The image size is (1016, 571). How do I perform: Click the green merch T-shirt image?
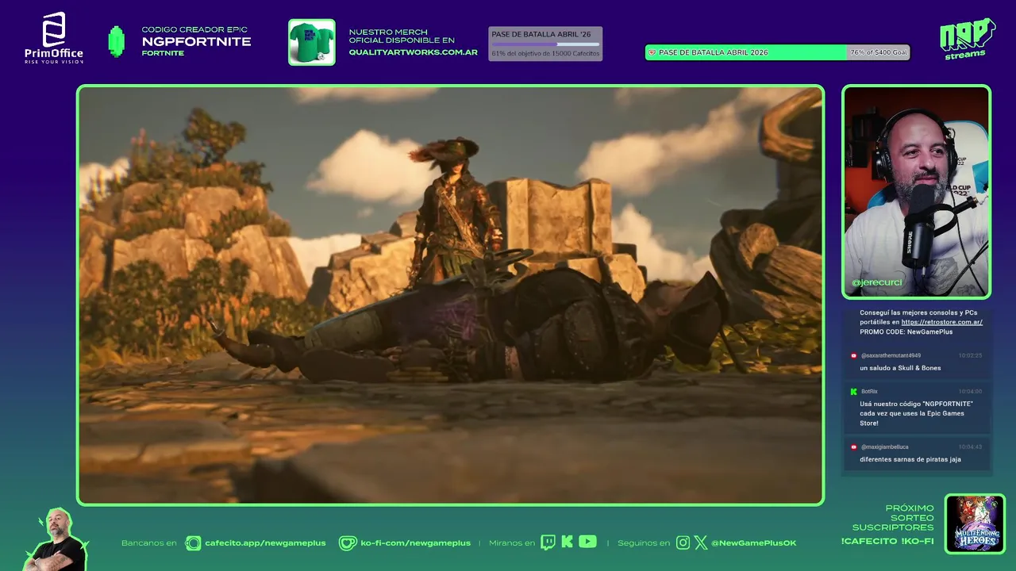tap(311, 42)
